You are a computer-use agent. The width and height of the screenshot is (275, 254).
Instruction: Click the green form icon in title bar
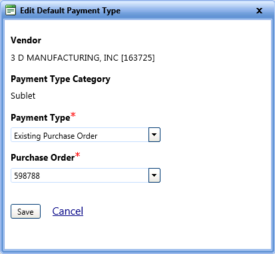coord(11,10)
